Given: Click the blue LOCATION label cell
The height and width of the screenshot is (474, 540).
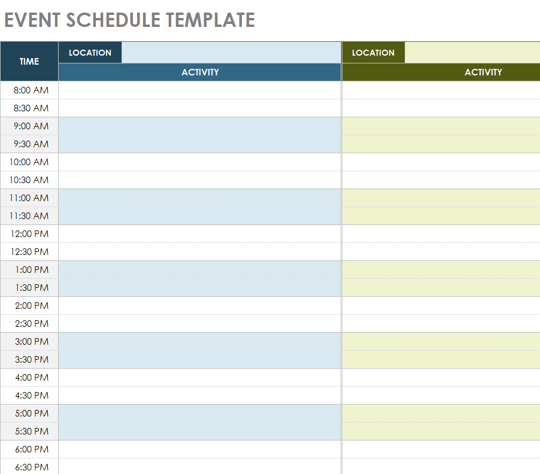Looking at the screenshot, I should (x=90, y=53).
